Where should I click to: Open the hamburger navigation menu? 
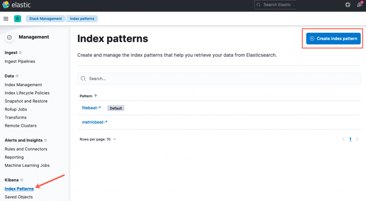click(x=6, y=19)
